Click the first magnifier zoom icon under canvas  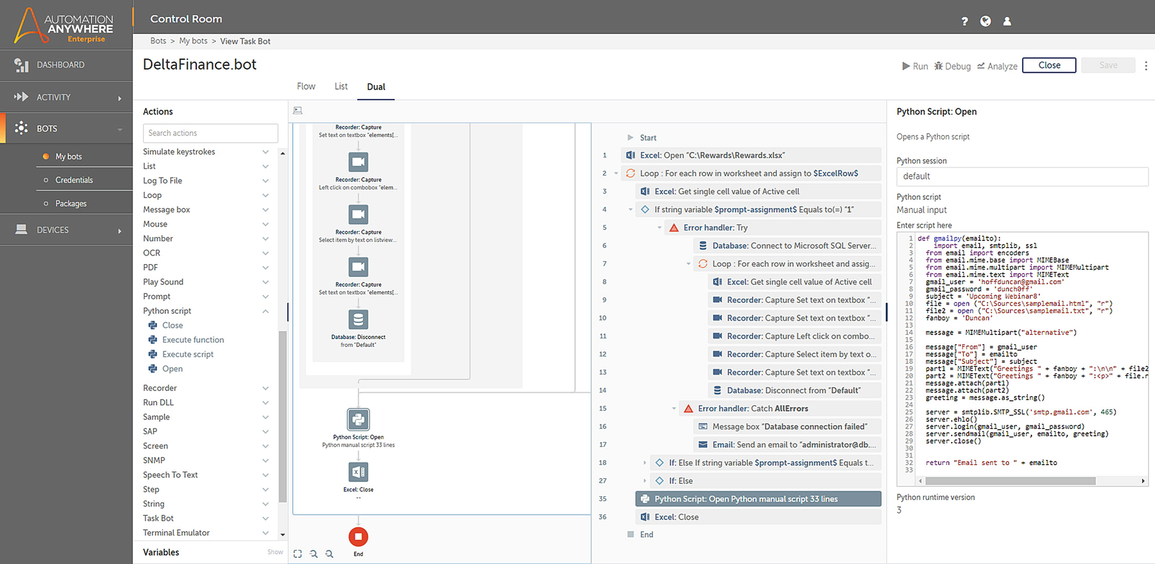313,554
